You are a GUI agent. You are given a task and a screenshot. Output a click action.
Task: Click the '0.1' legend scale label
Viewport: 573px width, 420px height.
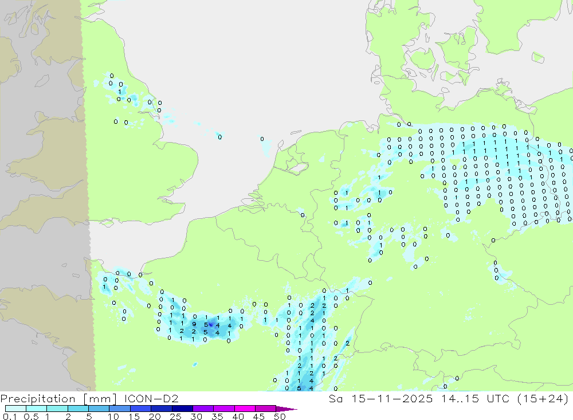10,417
